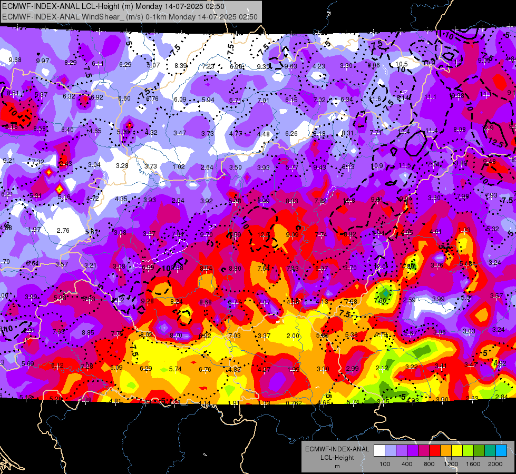The image size is (516, 474).
Task: Click the WindShear 0-1km title line
Action: tap(130, 17)
